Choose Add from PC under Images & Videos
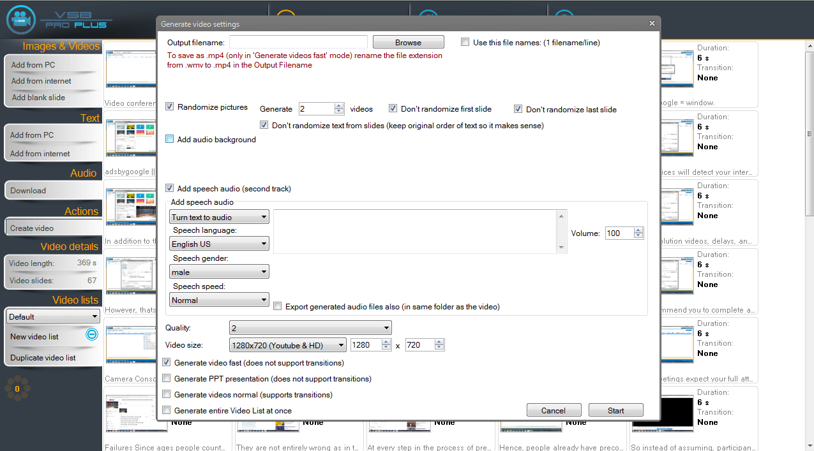The height and width of the screenshot is (451, 814). 33,64
